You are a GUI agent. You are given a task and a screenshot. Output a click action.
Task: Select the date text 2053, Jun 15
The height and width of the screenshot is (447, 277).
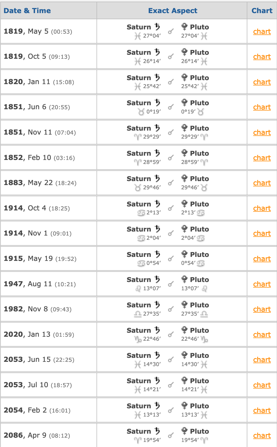[27, 360]
